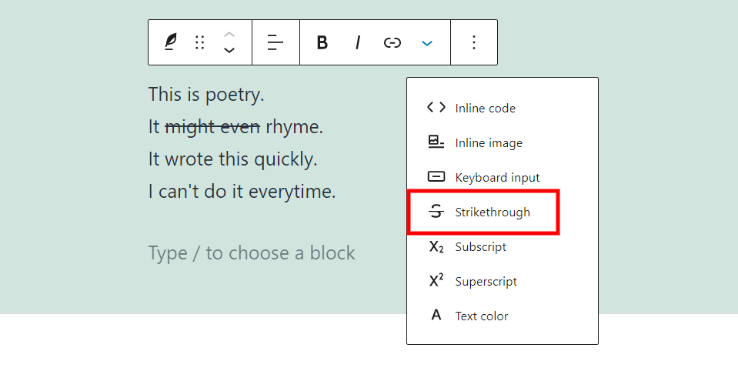Apply Subscript formatting
This screenshot has height=368, width=738.
click(x=480, y=247)
